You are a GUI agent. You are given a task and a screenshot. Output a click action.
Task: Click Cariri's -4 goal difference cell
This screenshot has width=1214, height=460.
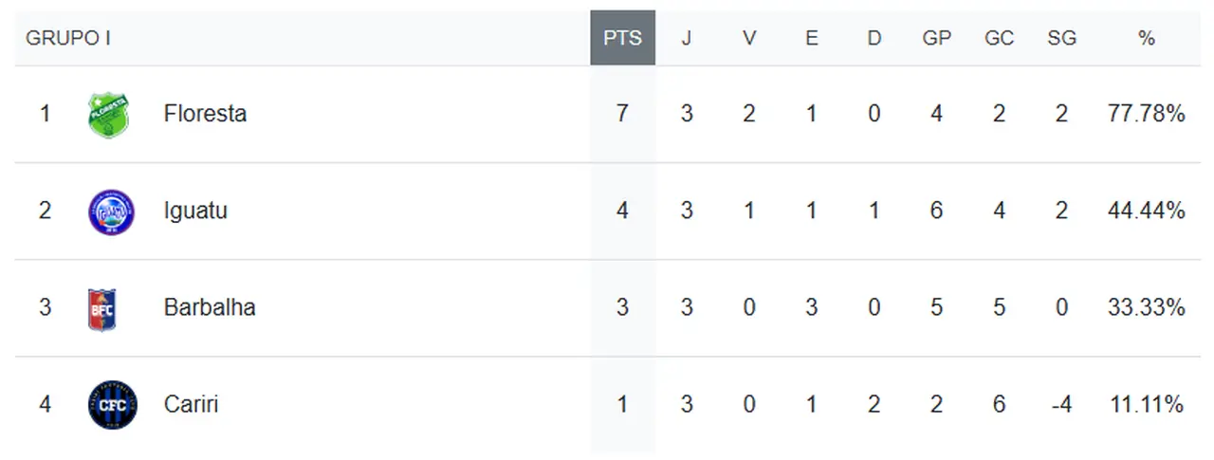pos(1061,404)
